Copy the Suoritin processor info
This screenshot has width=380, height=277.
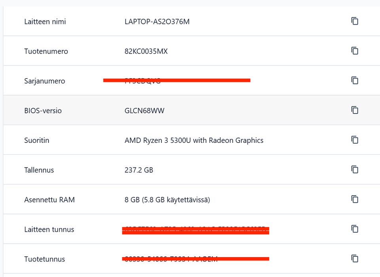[355, 140]
